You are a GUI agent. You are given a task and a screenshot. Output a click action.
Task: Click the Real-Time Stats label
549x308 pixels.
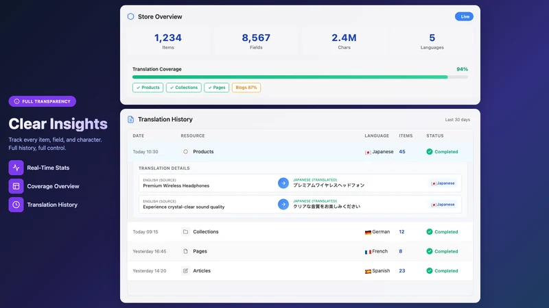click(x=48, y=168)
